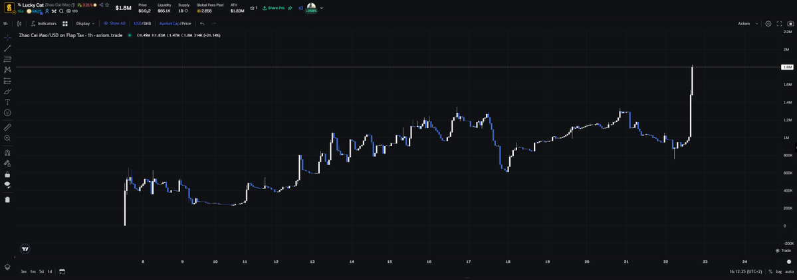The height and width of the screenshot is (280, 797).
Task: Select the brush drawing tool
Action: click(7, 92)
